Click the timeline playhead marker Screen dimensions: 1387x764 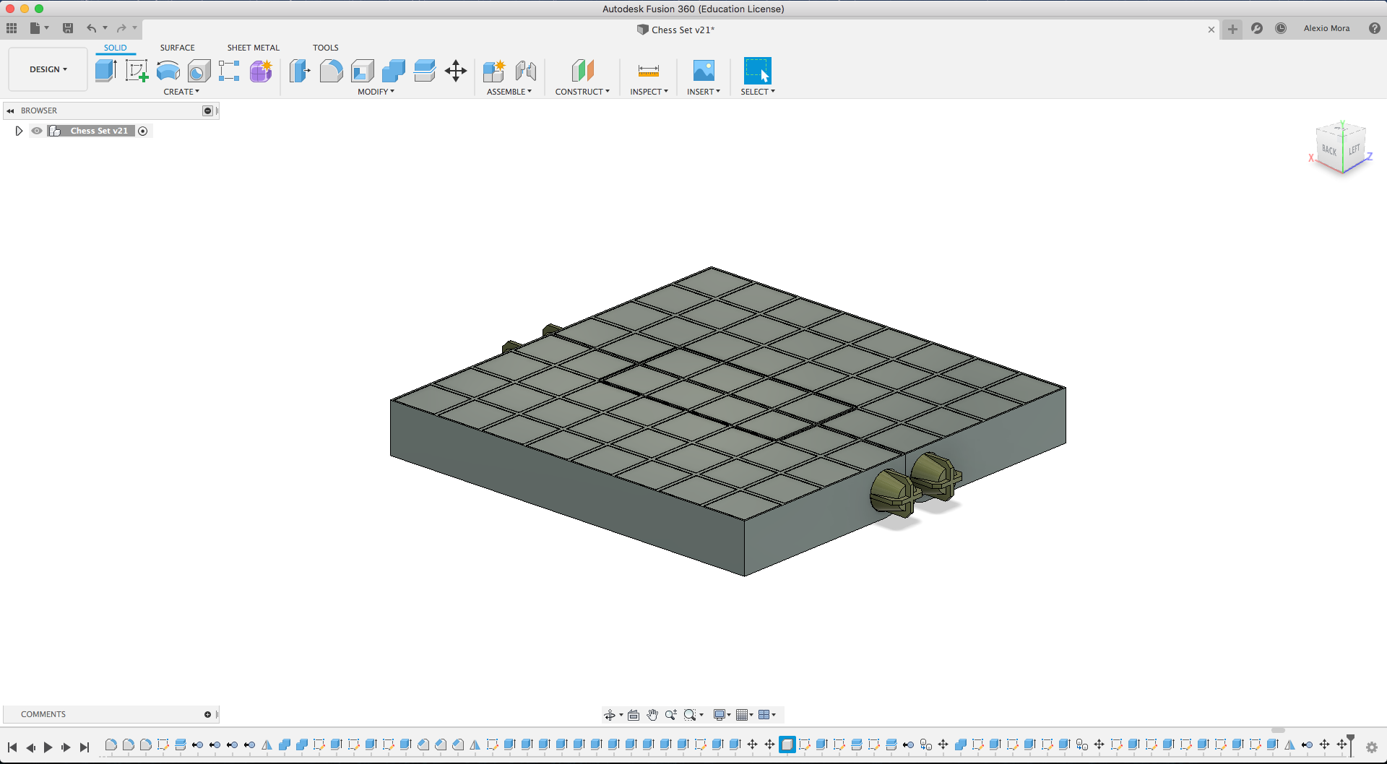1350,745
